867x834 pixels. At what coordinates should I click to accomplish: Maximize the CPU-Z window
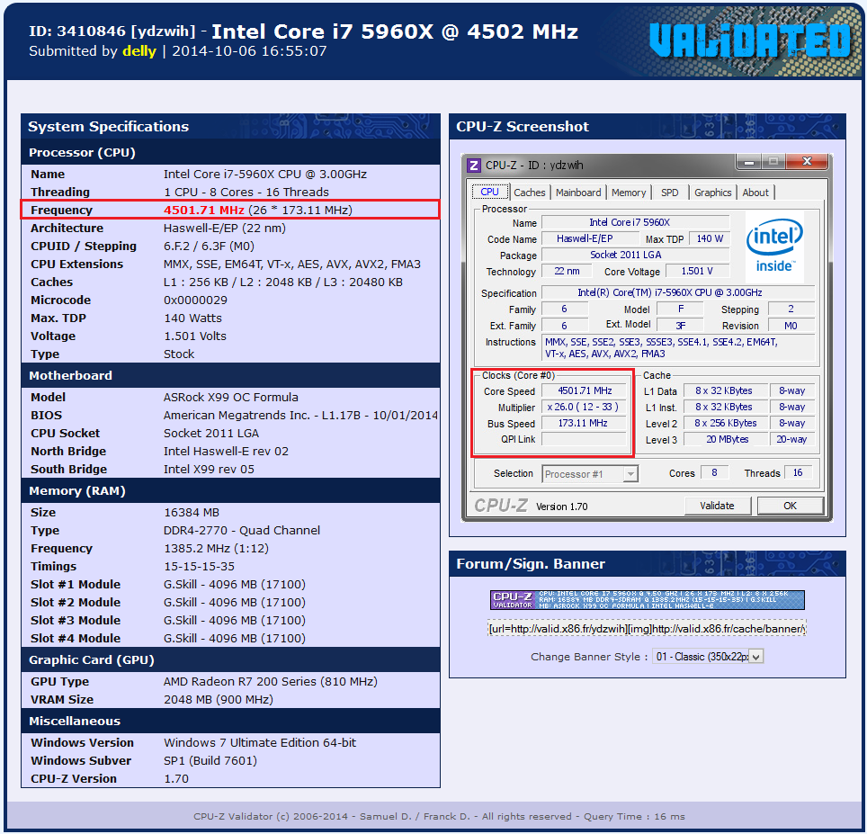click(773, 162)
